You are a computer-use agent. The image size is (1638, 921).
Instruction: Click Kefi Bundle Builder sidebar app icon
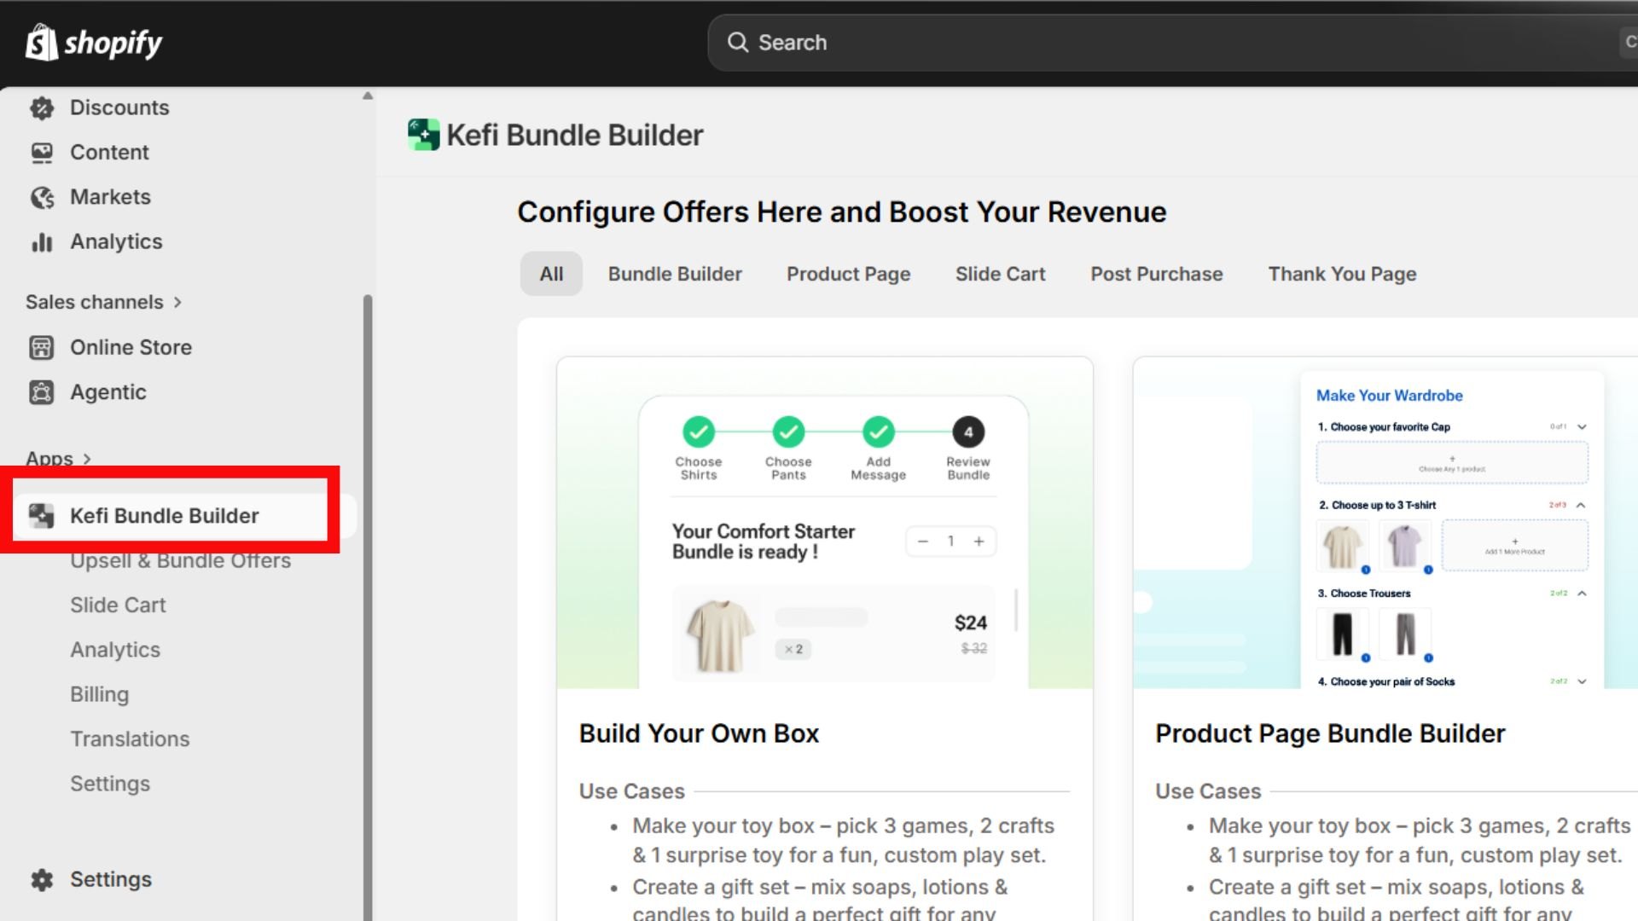pos(42,516)
